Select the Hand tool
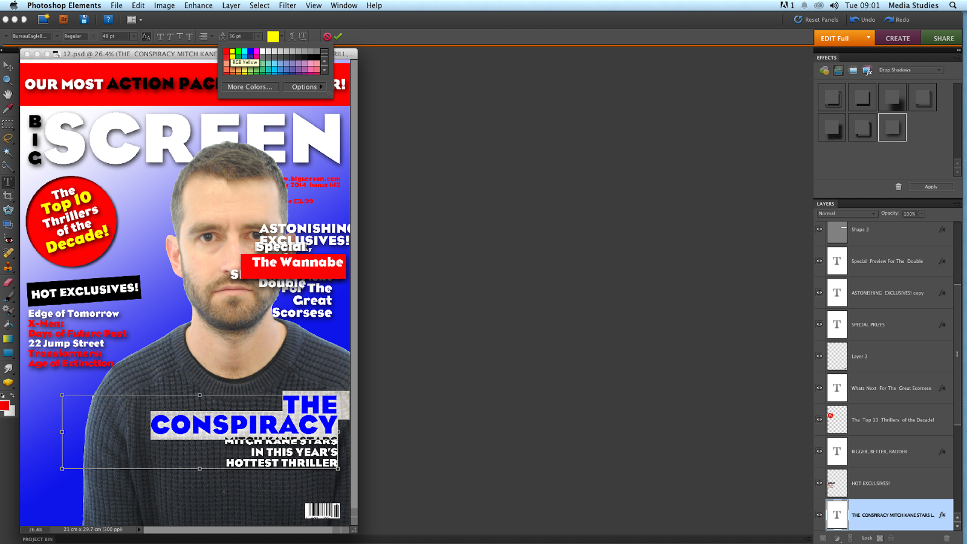 point(8,94)
